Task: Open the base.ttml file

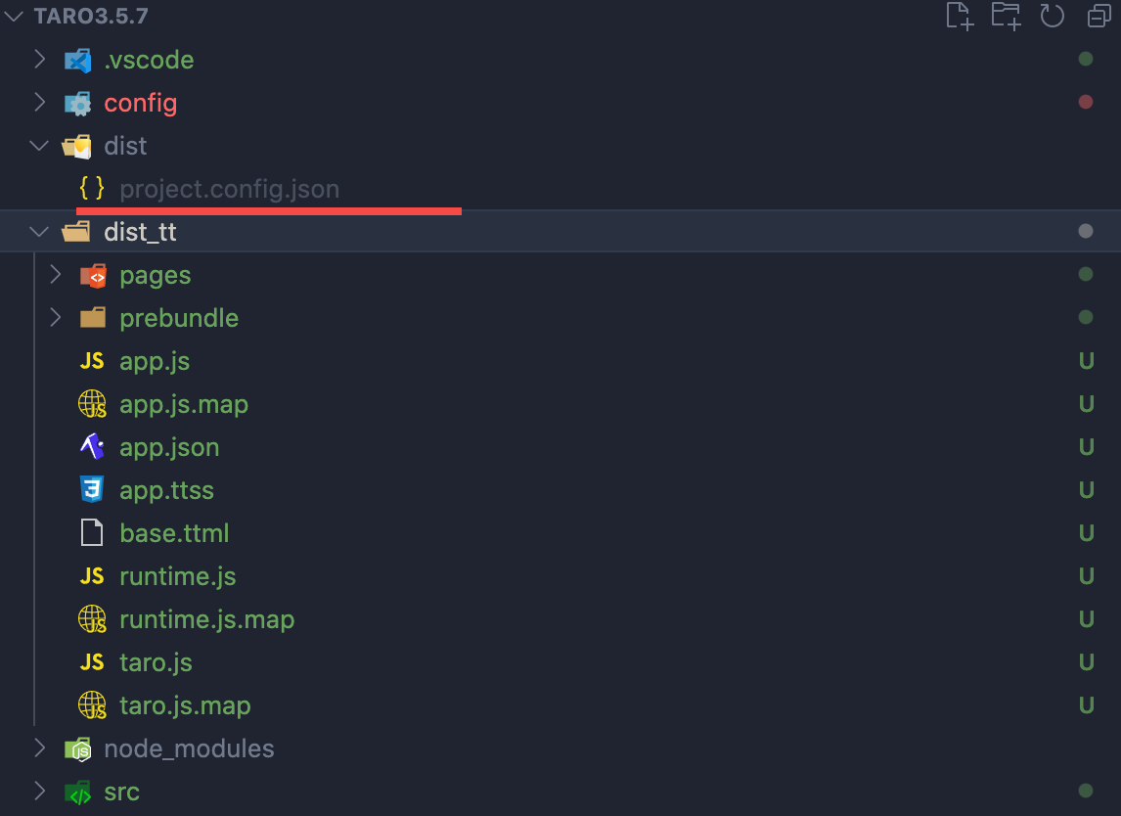Action: tap(174, 532)
